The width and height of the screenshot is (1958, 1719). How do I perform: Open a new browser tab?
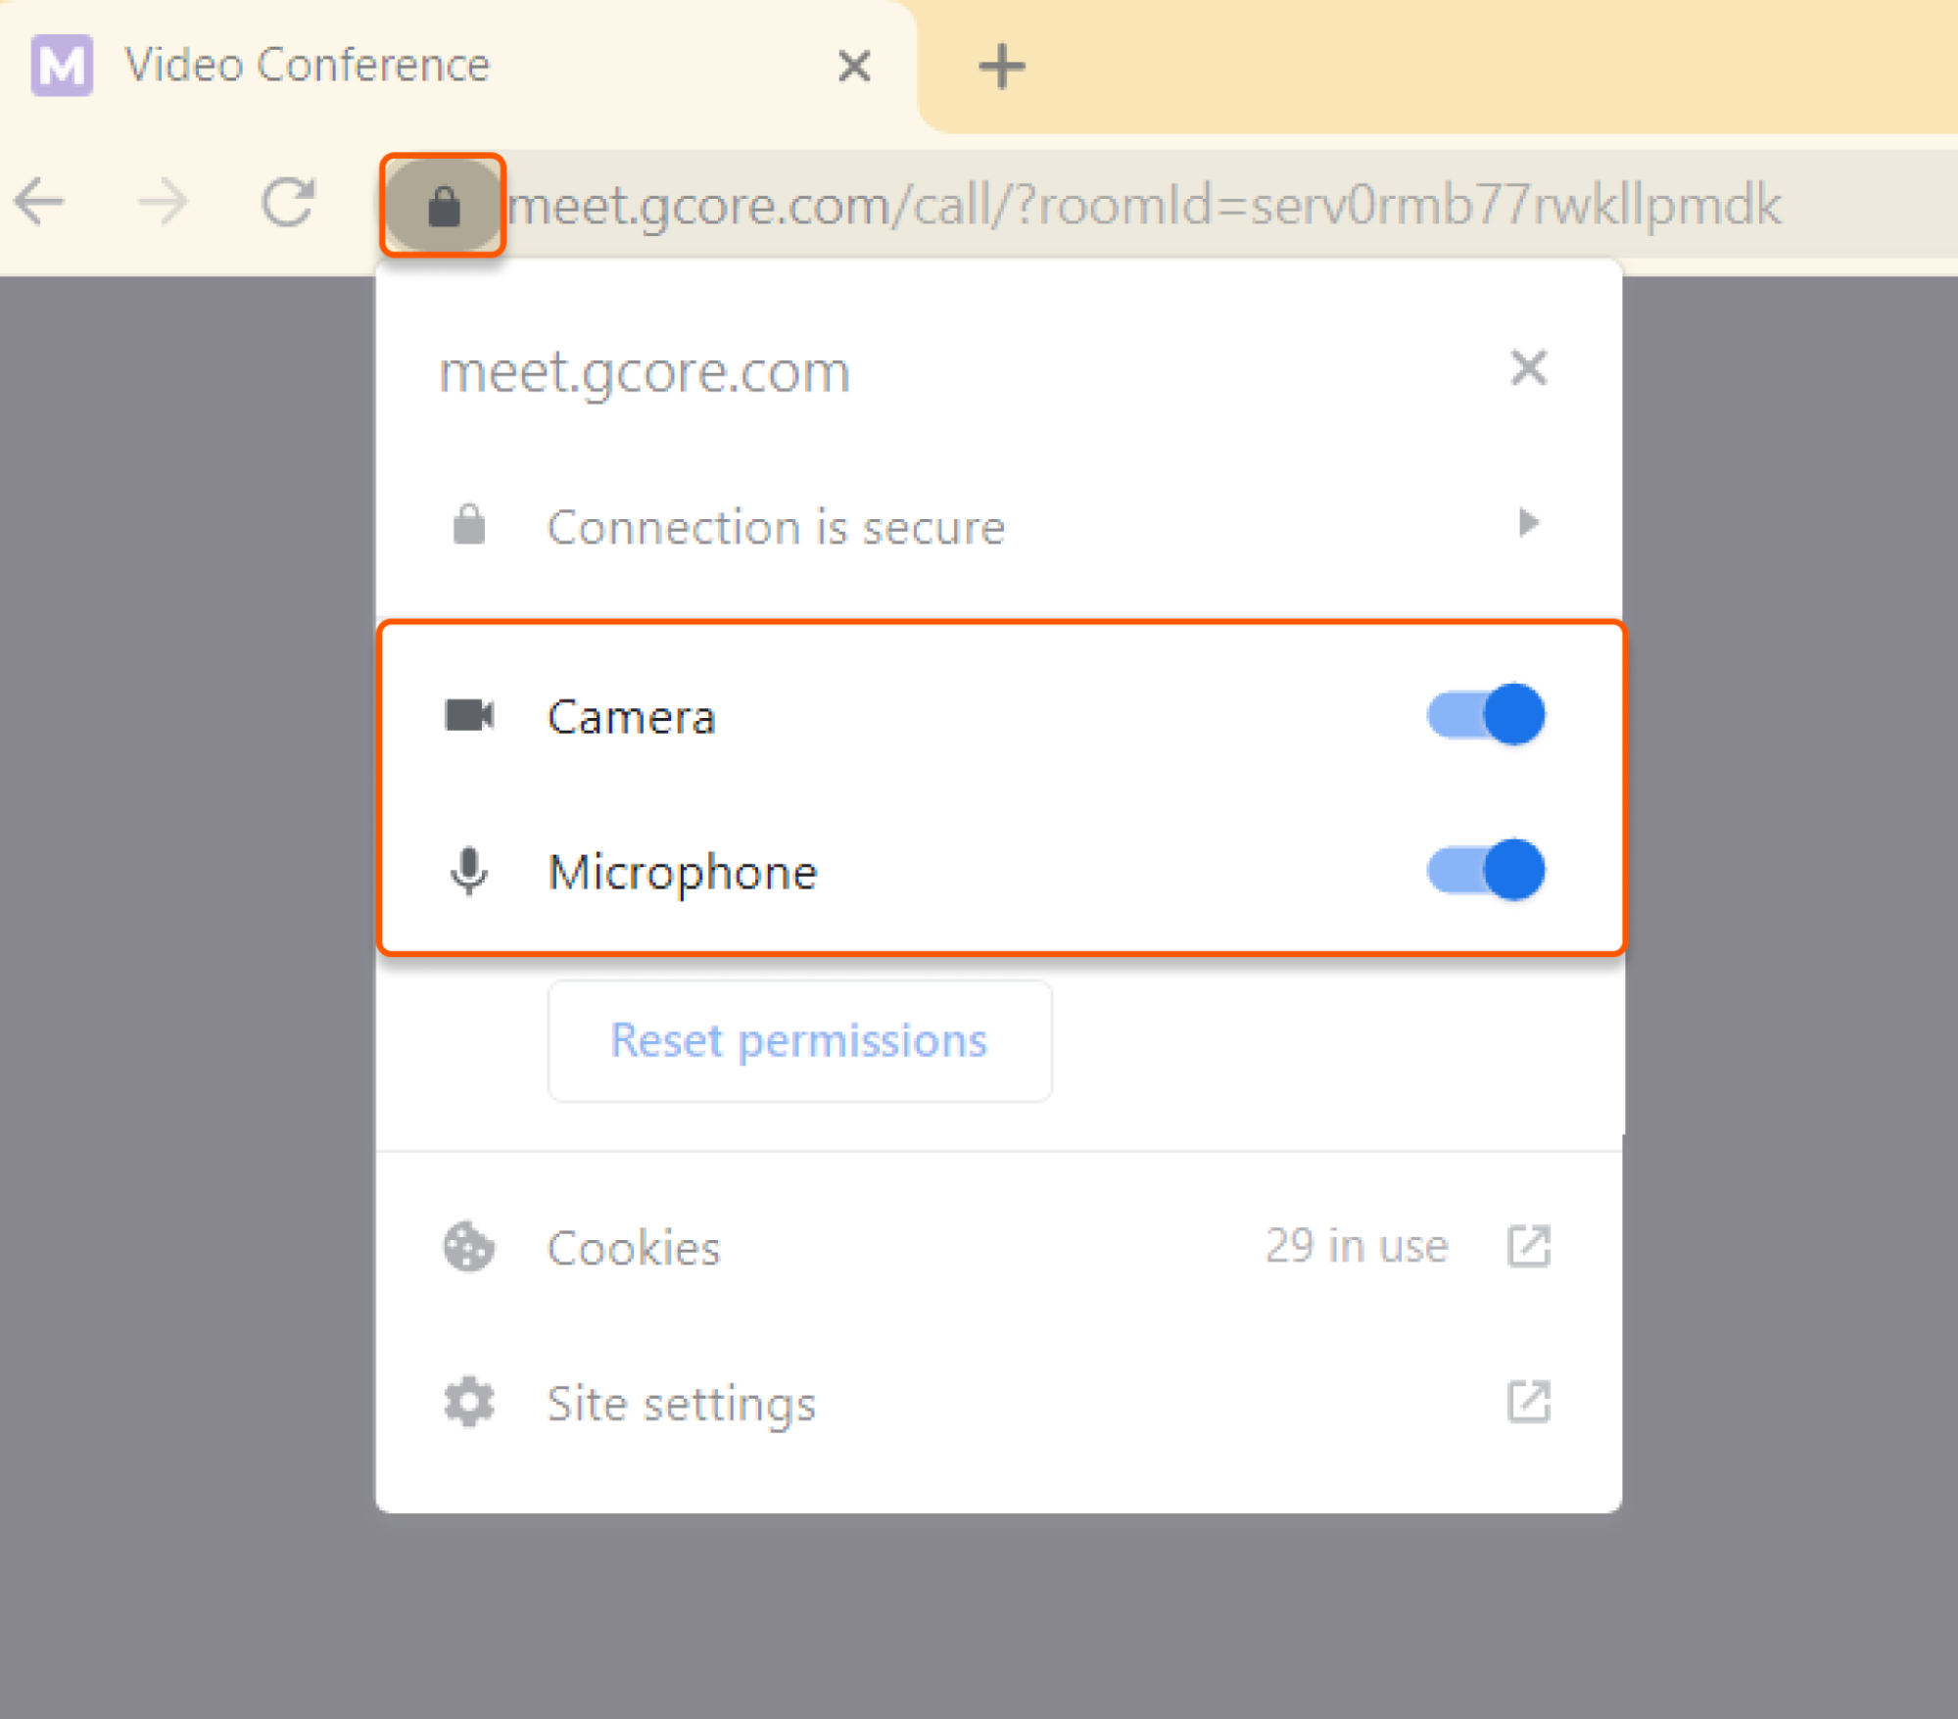[1001, 65]
